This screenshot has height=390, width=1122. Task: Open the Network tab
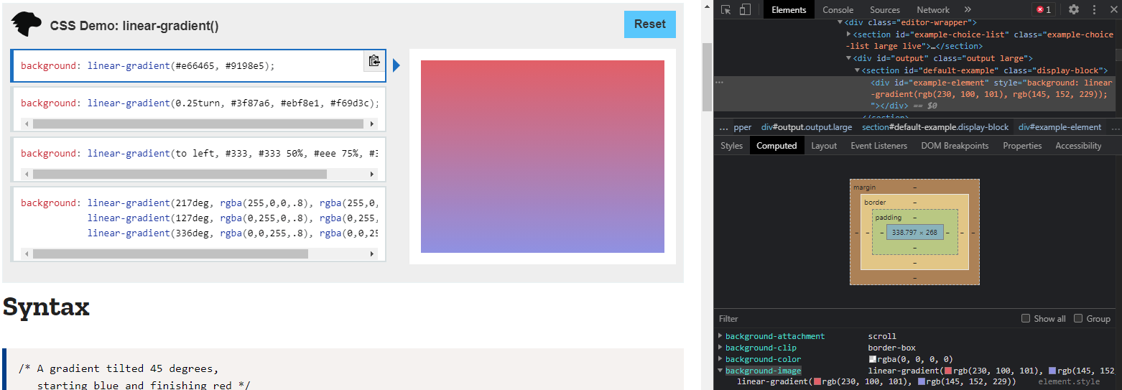click(x=933, y=9)
